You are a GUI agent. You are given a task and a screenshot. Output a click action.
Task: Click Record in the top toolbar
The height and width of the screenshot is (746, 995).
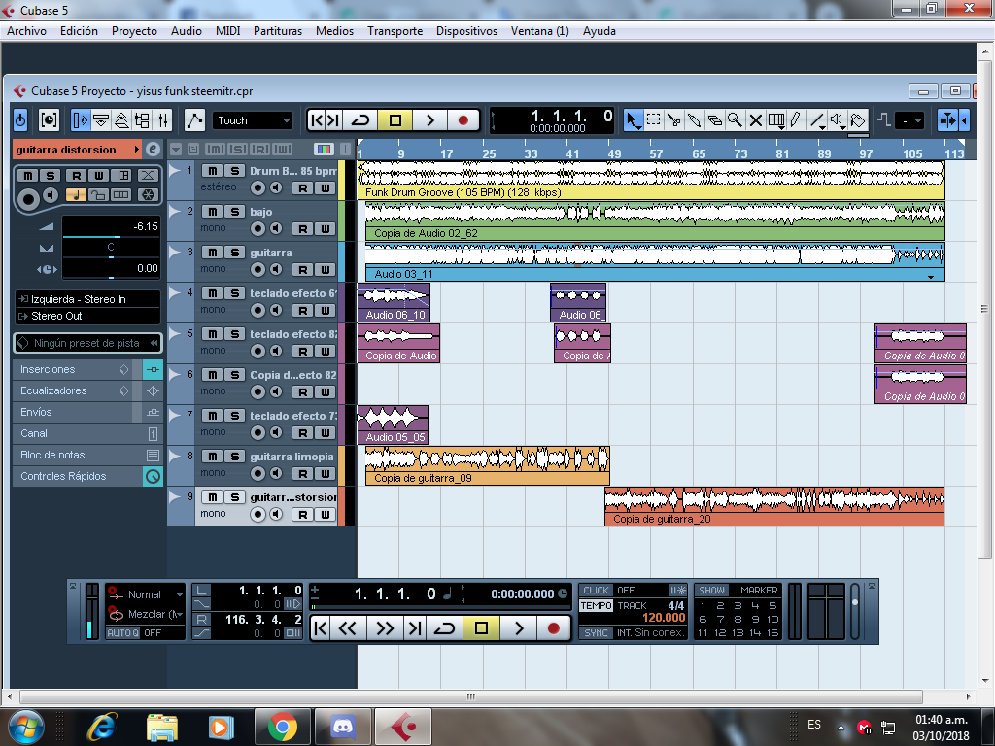(463, 119)
